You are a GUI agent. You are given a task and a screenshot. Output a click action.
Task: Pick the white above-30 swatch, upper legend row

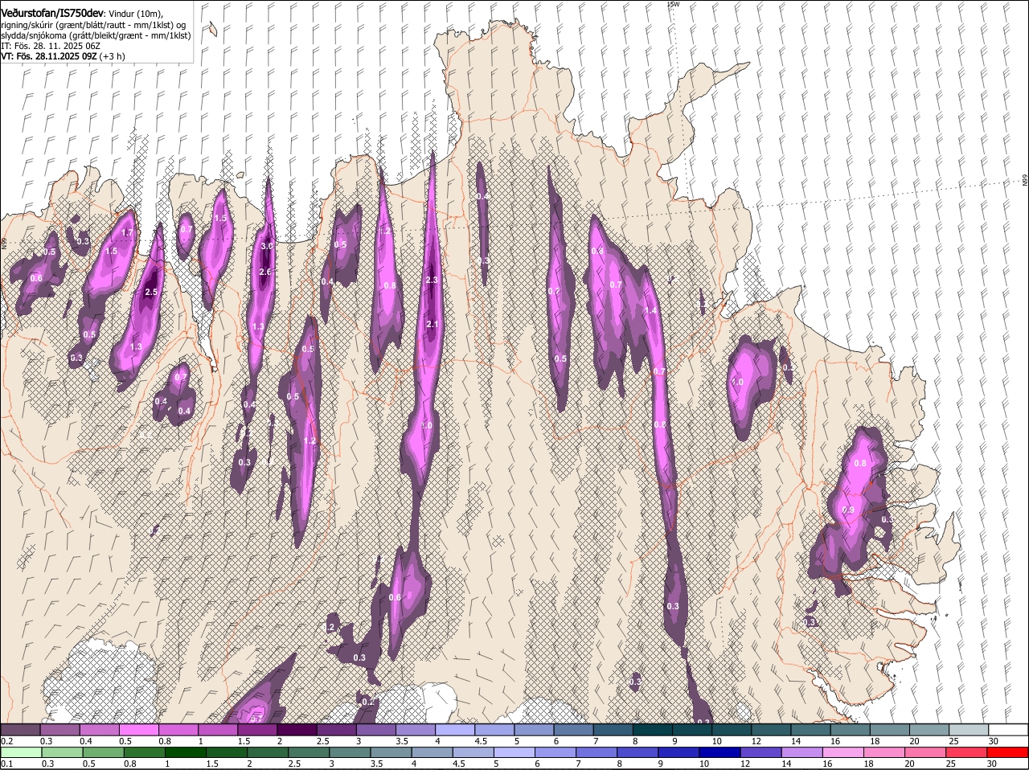1008,729
